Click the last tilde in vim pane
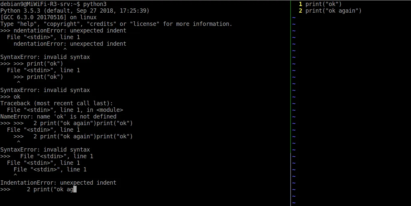 pyautogui.click(x=294, y=203)
